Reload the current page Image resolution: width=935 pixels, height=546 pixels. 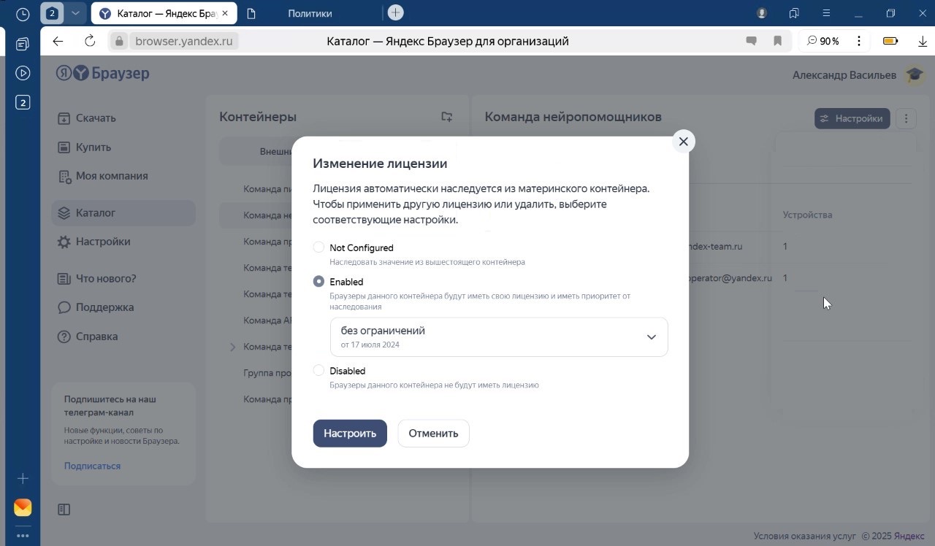[x=90, y=41]
